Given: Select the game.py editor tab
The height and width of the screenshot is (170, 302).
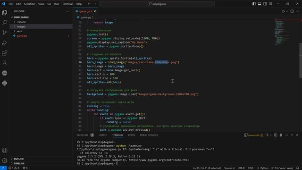Looking at the screenshot, I should click(x=85, y=11).
